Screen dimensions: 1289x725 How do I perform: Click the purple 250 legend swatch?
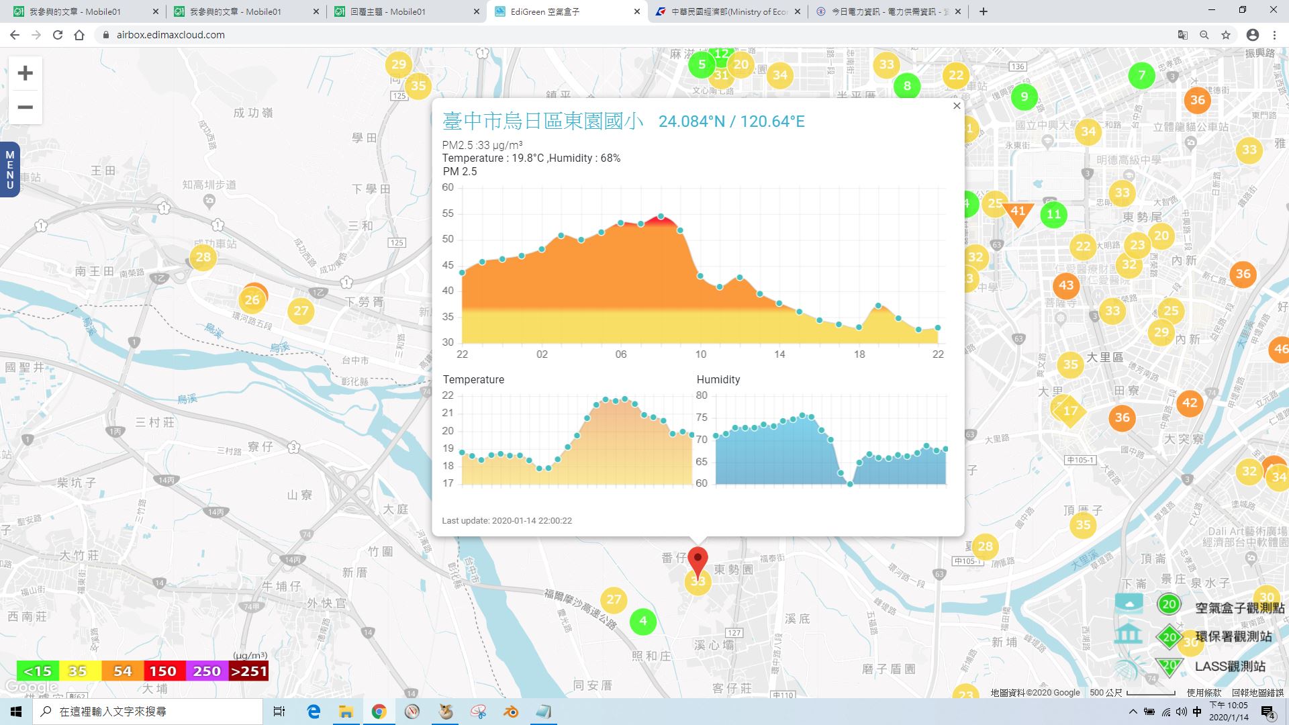pos(206,671)
